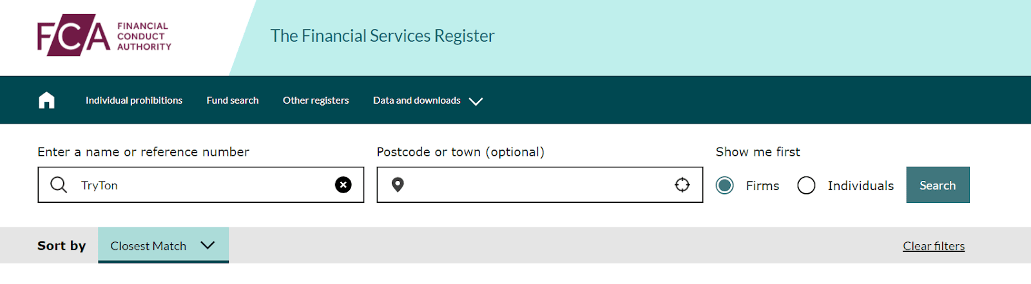Choose the Individuals label option
Screen dimensions: 1031x284
[x=861, y=185]
